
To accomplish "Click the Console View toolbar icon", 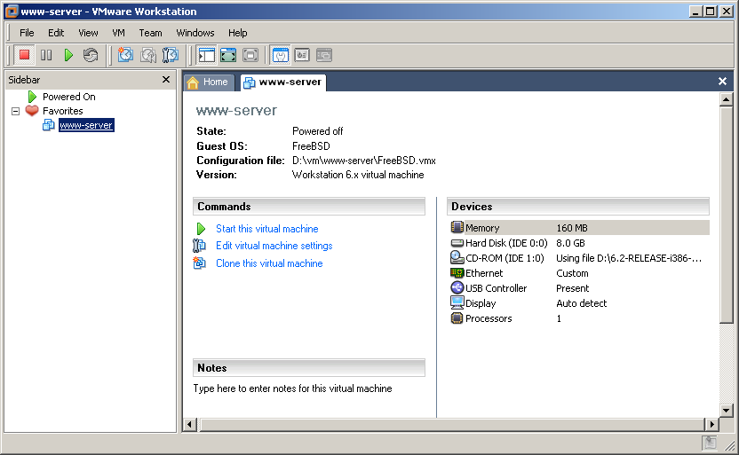I will pos(324,55).
